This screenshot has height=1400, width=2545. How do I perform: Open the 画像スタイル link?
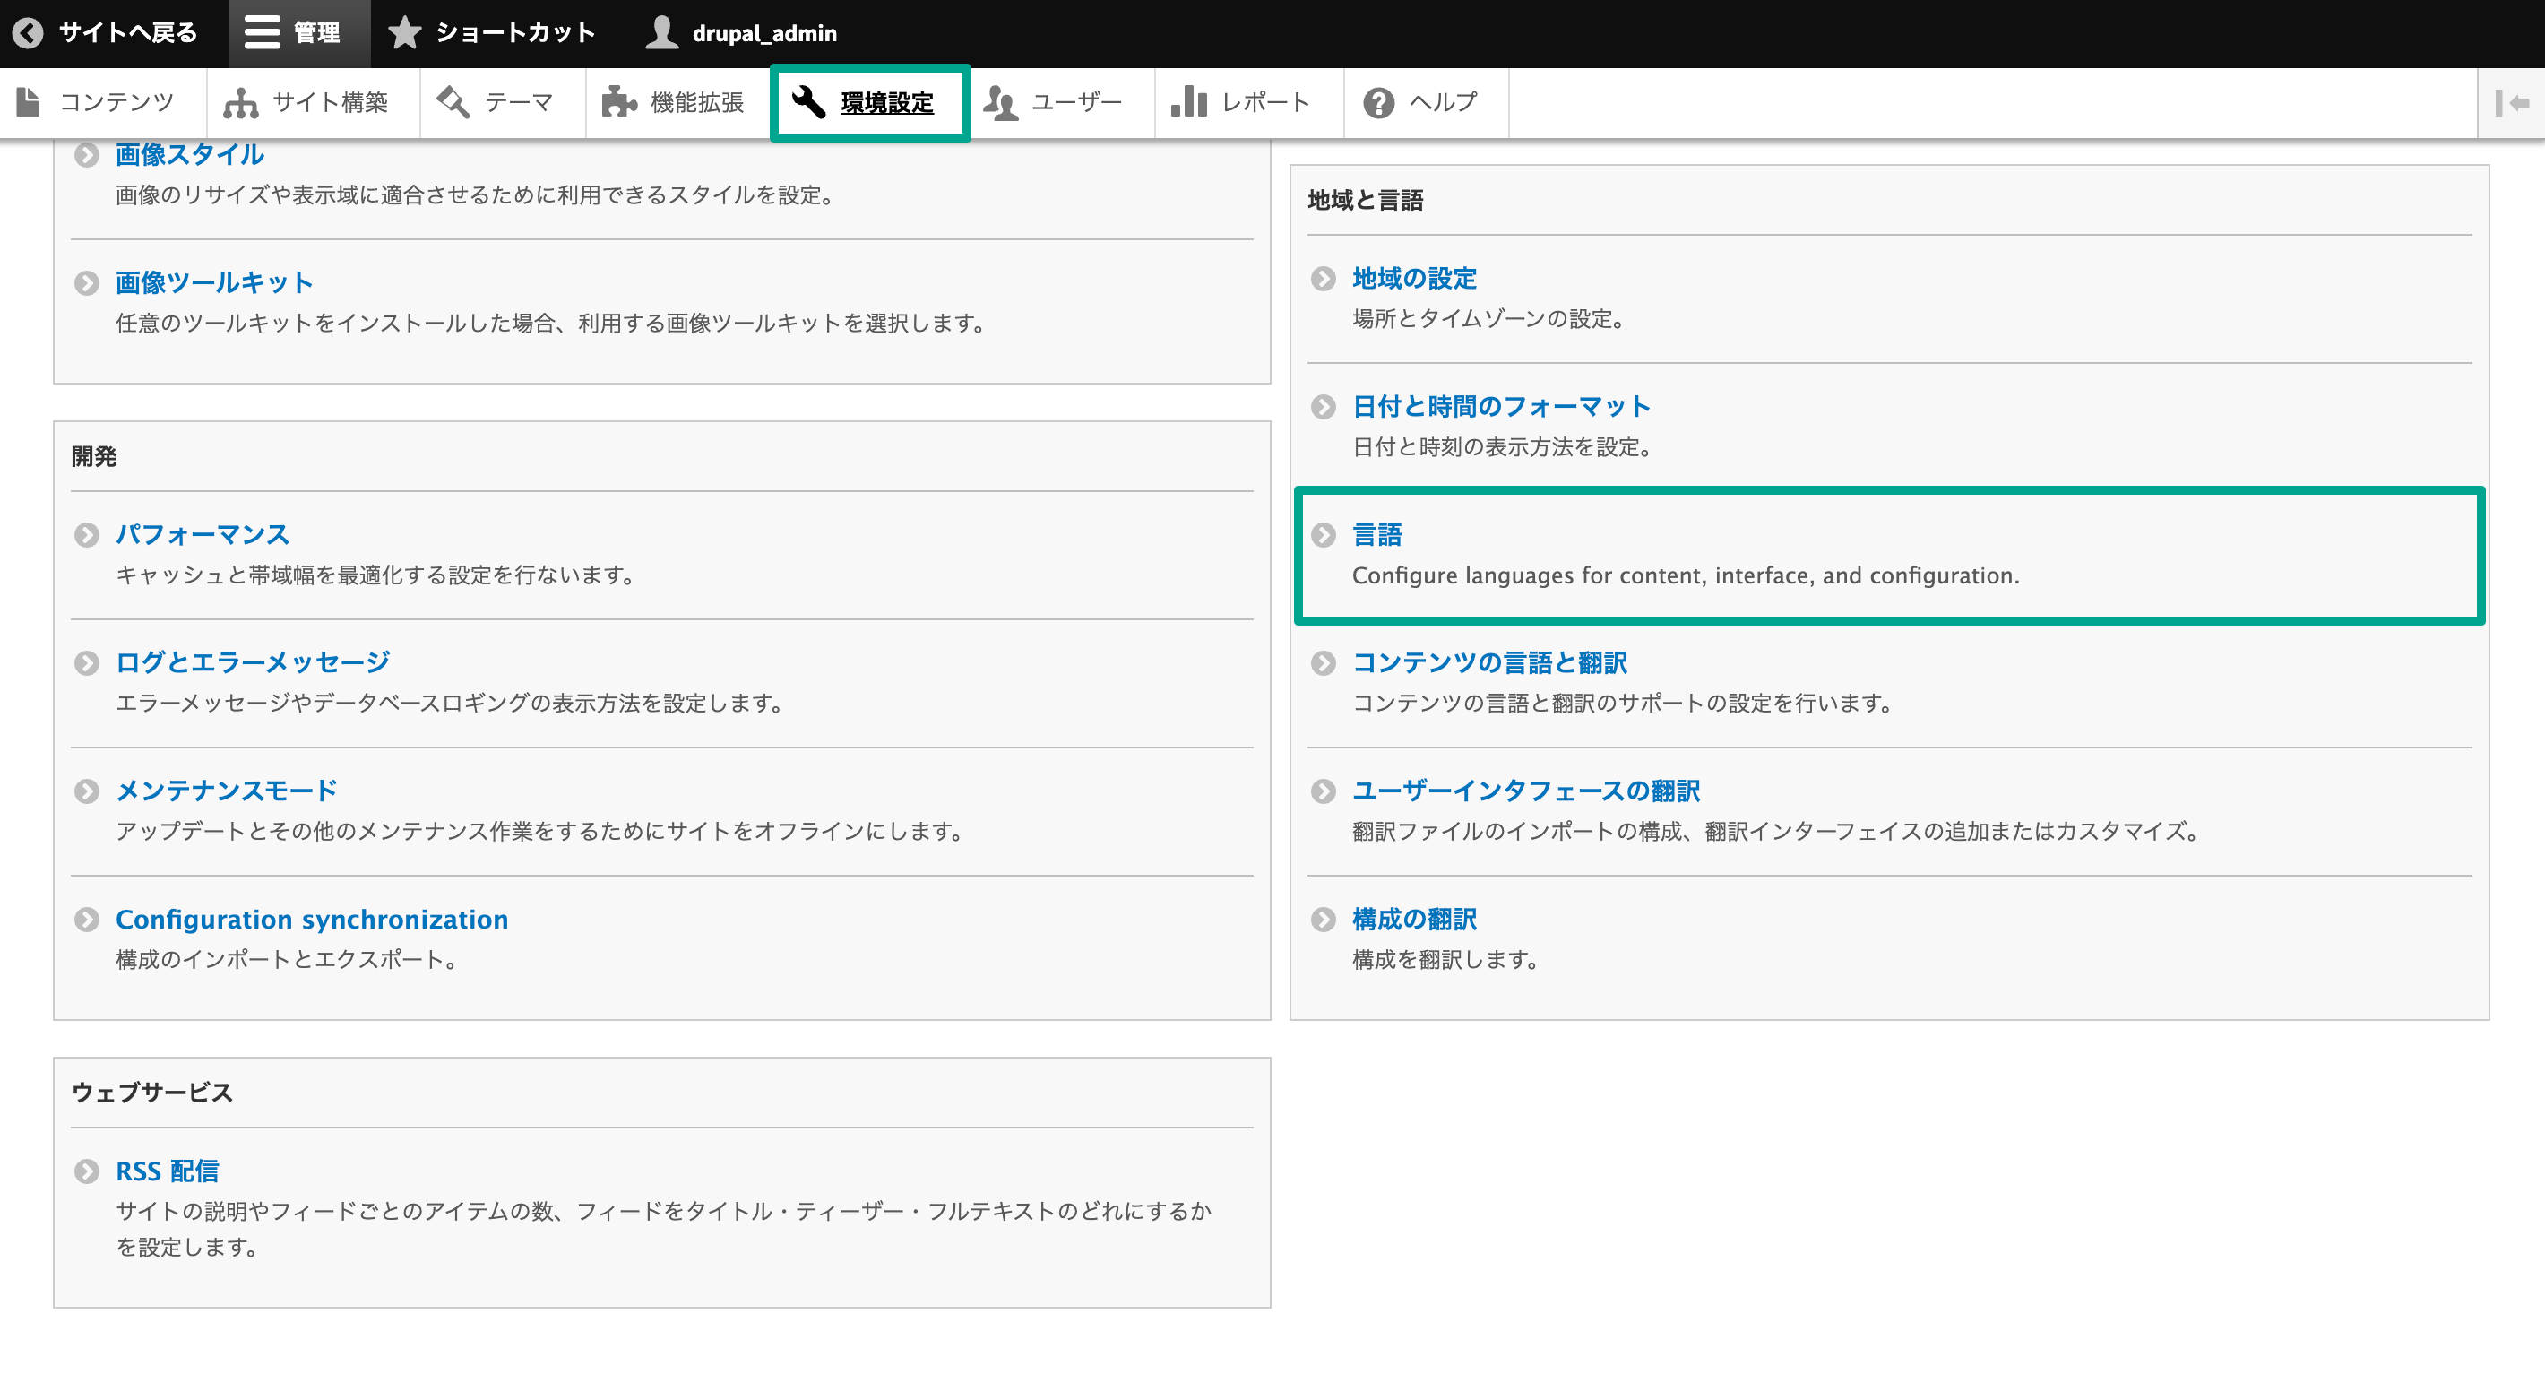(x=190, y=154)
